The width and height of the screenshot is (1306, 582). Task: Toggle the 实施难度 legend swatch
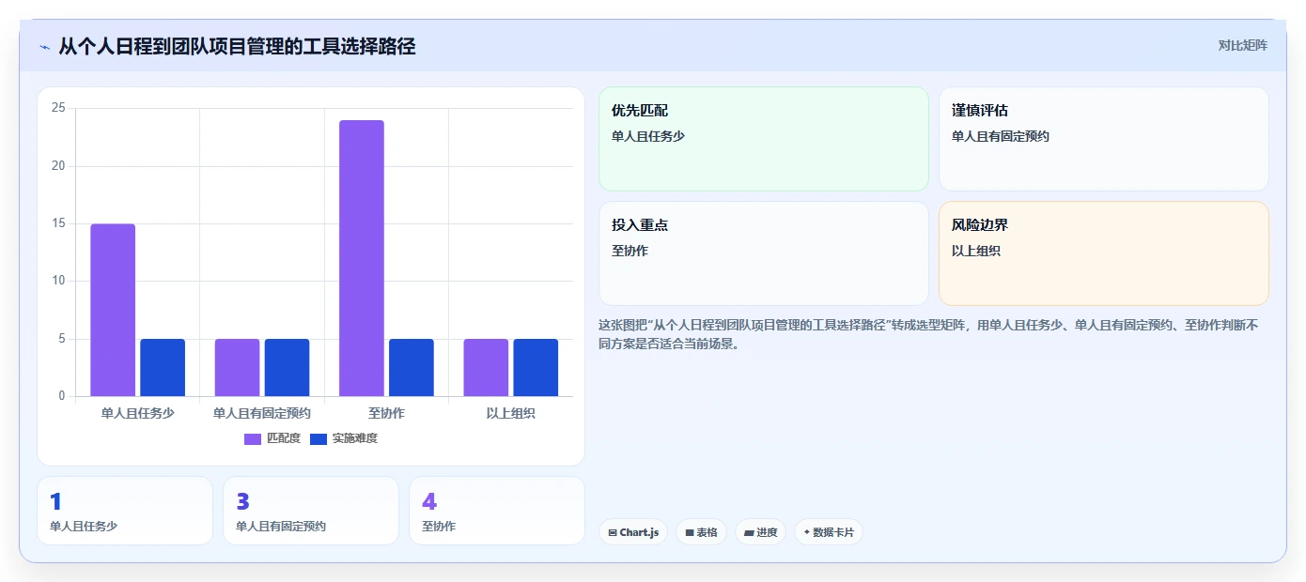(x=319, y=439)
